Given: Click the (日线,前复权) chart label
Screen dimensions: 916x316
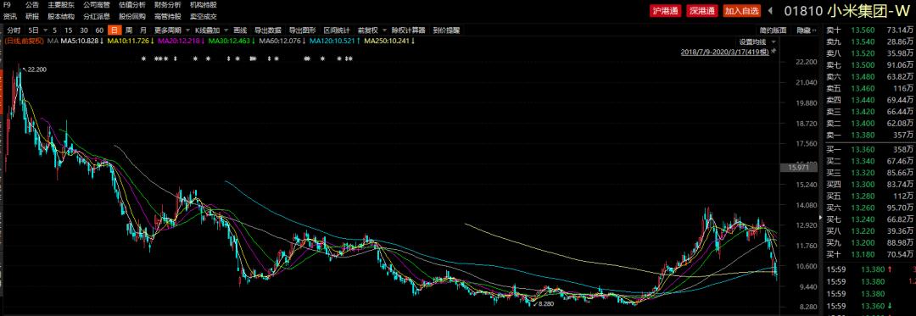Looking at the screenshot, I should [x=24, y=41].
